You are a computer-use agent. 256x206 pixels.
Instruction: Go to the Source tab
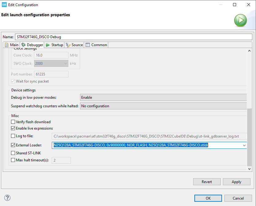point(75,45)
